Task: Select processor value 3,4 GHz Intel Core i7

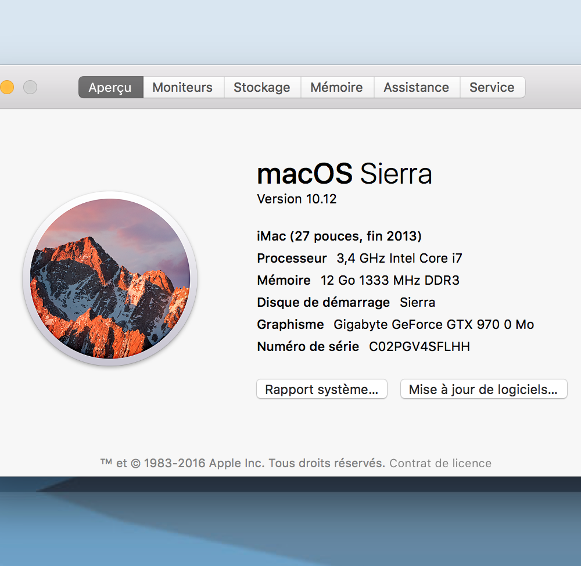Action: (x=399, y=259)
